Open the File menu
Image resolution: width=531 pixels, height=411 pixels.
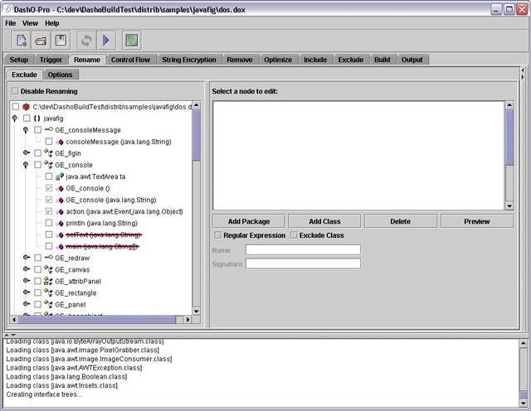click(11, 23)
